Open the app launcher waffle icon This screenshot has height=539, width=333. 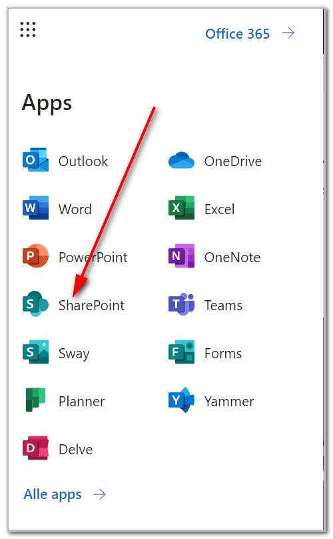tap(28, 29)
